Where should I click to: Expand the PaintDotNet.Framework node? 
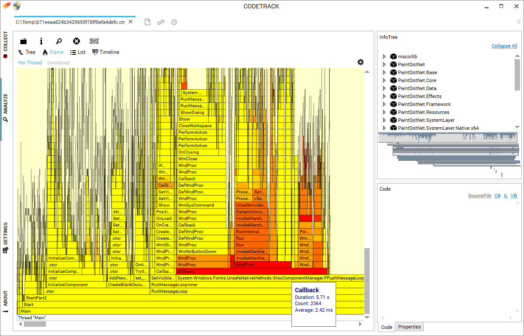[x=384, y=105]
